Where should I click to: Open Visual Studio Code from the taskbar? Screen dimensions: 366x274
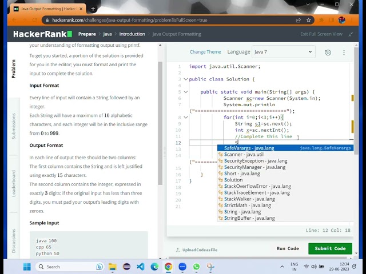(141, 267)
